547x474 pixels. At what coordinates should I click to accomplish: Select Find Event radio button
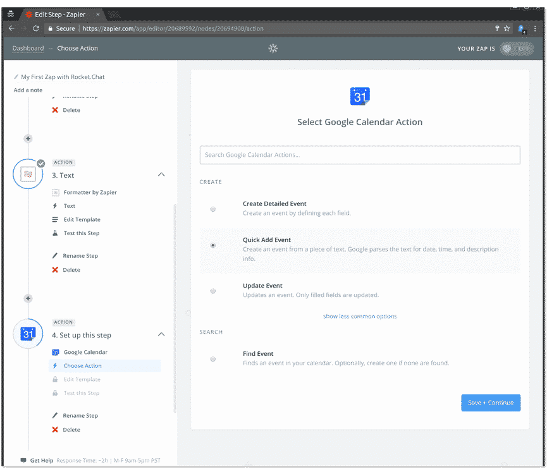click(x=213, y=359)
